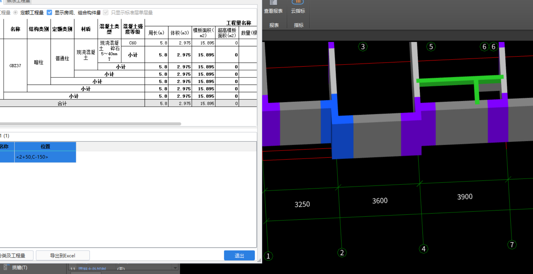Viewport: 533px width, 274px height.
Task: Select the C60 strength grade cell
Action: (133, 43)
